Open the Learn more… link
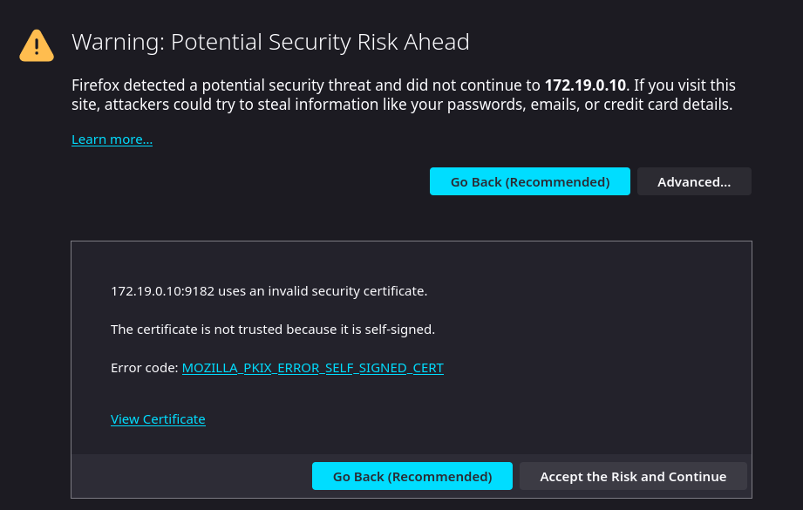 pos(112,139)
